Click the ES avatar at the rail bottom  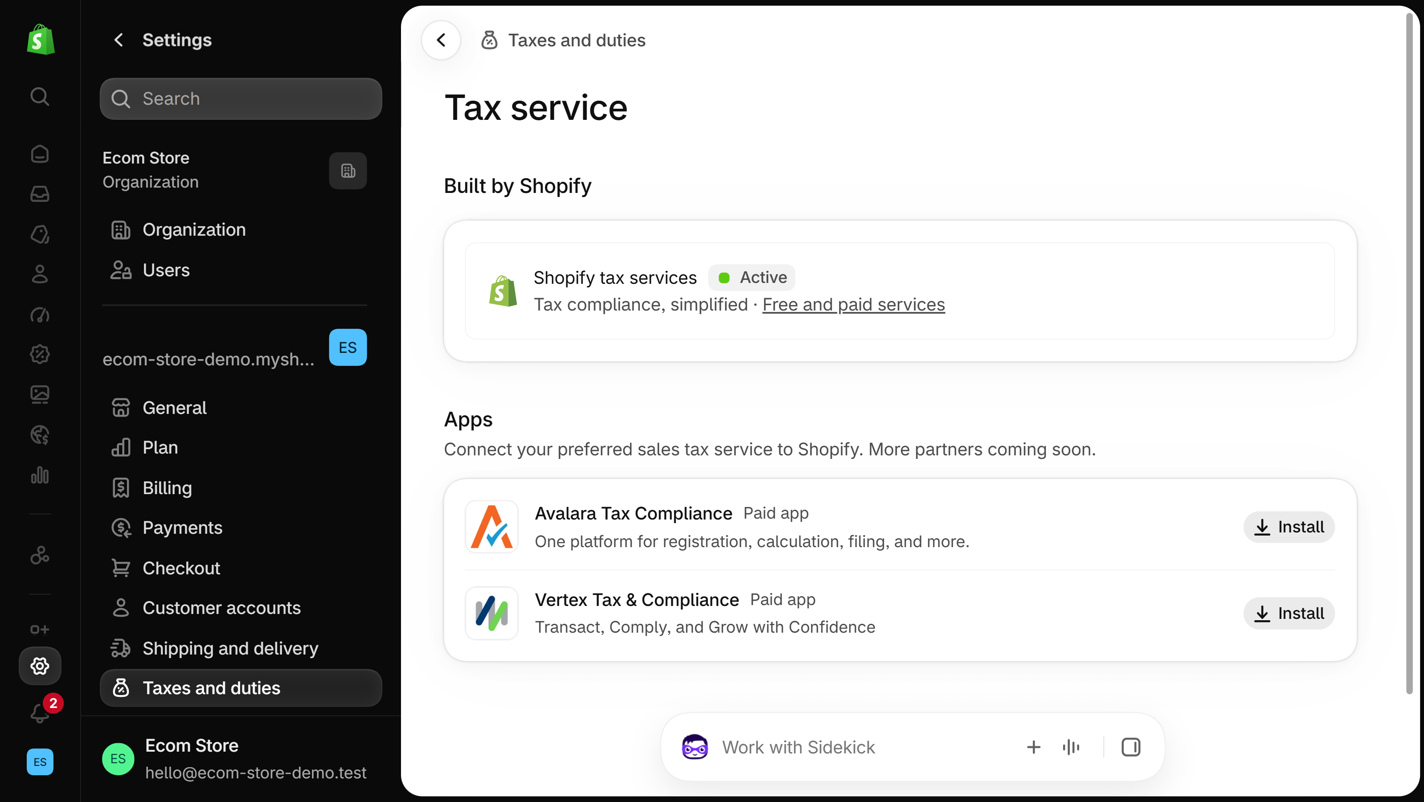click(x=40, y=762)
